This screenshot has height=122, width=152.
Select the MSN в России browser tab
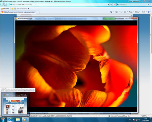18,12
